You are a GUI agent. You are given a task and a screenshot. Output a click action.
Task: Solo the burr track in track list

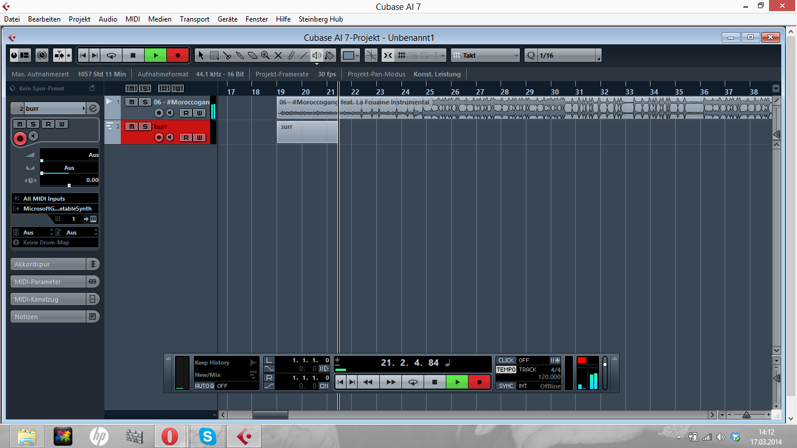pyautogui.click(x=144, y=127)
